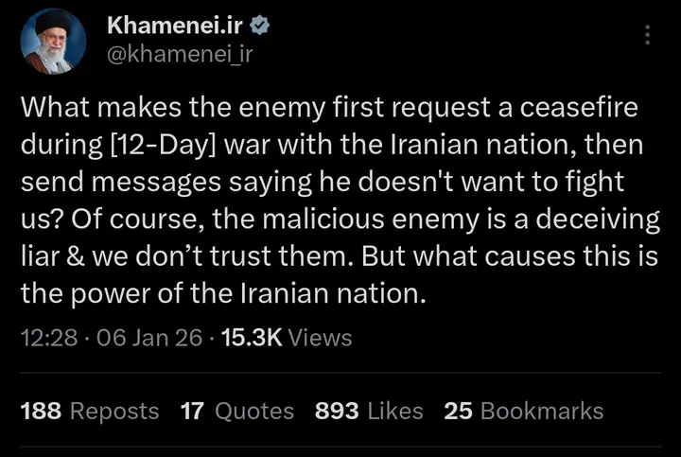Open the Khamenei.ir profile picture
This screenshot has width=681, height=457.
[55, 44]
